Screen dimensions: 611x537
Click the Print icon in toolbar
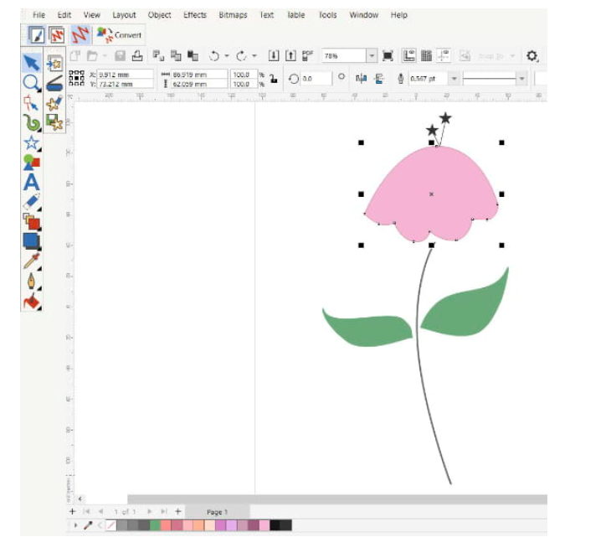[x=137, y=56]
